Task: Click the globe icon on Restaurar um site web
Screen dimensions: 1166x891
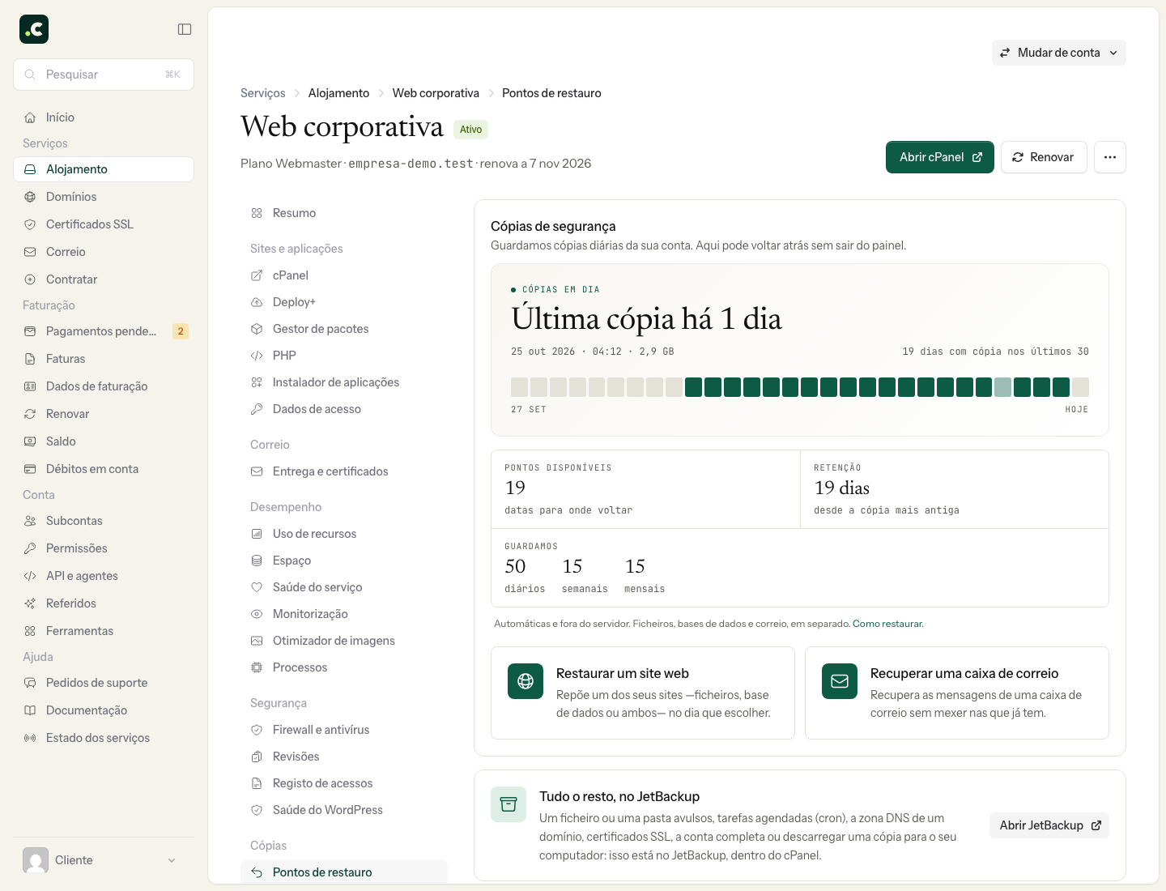Action: click(x=526, y=681)
